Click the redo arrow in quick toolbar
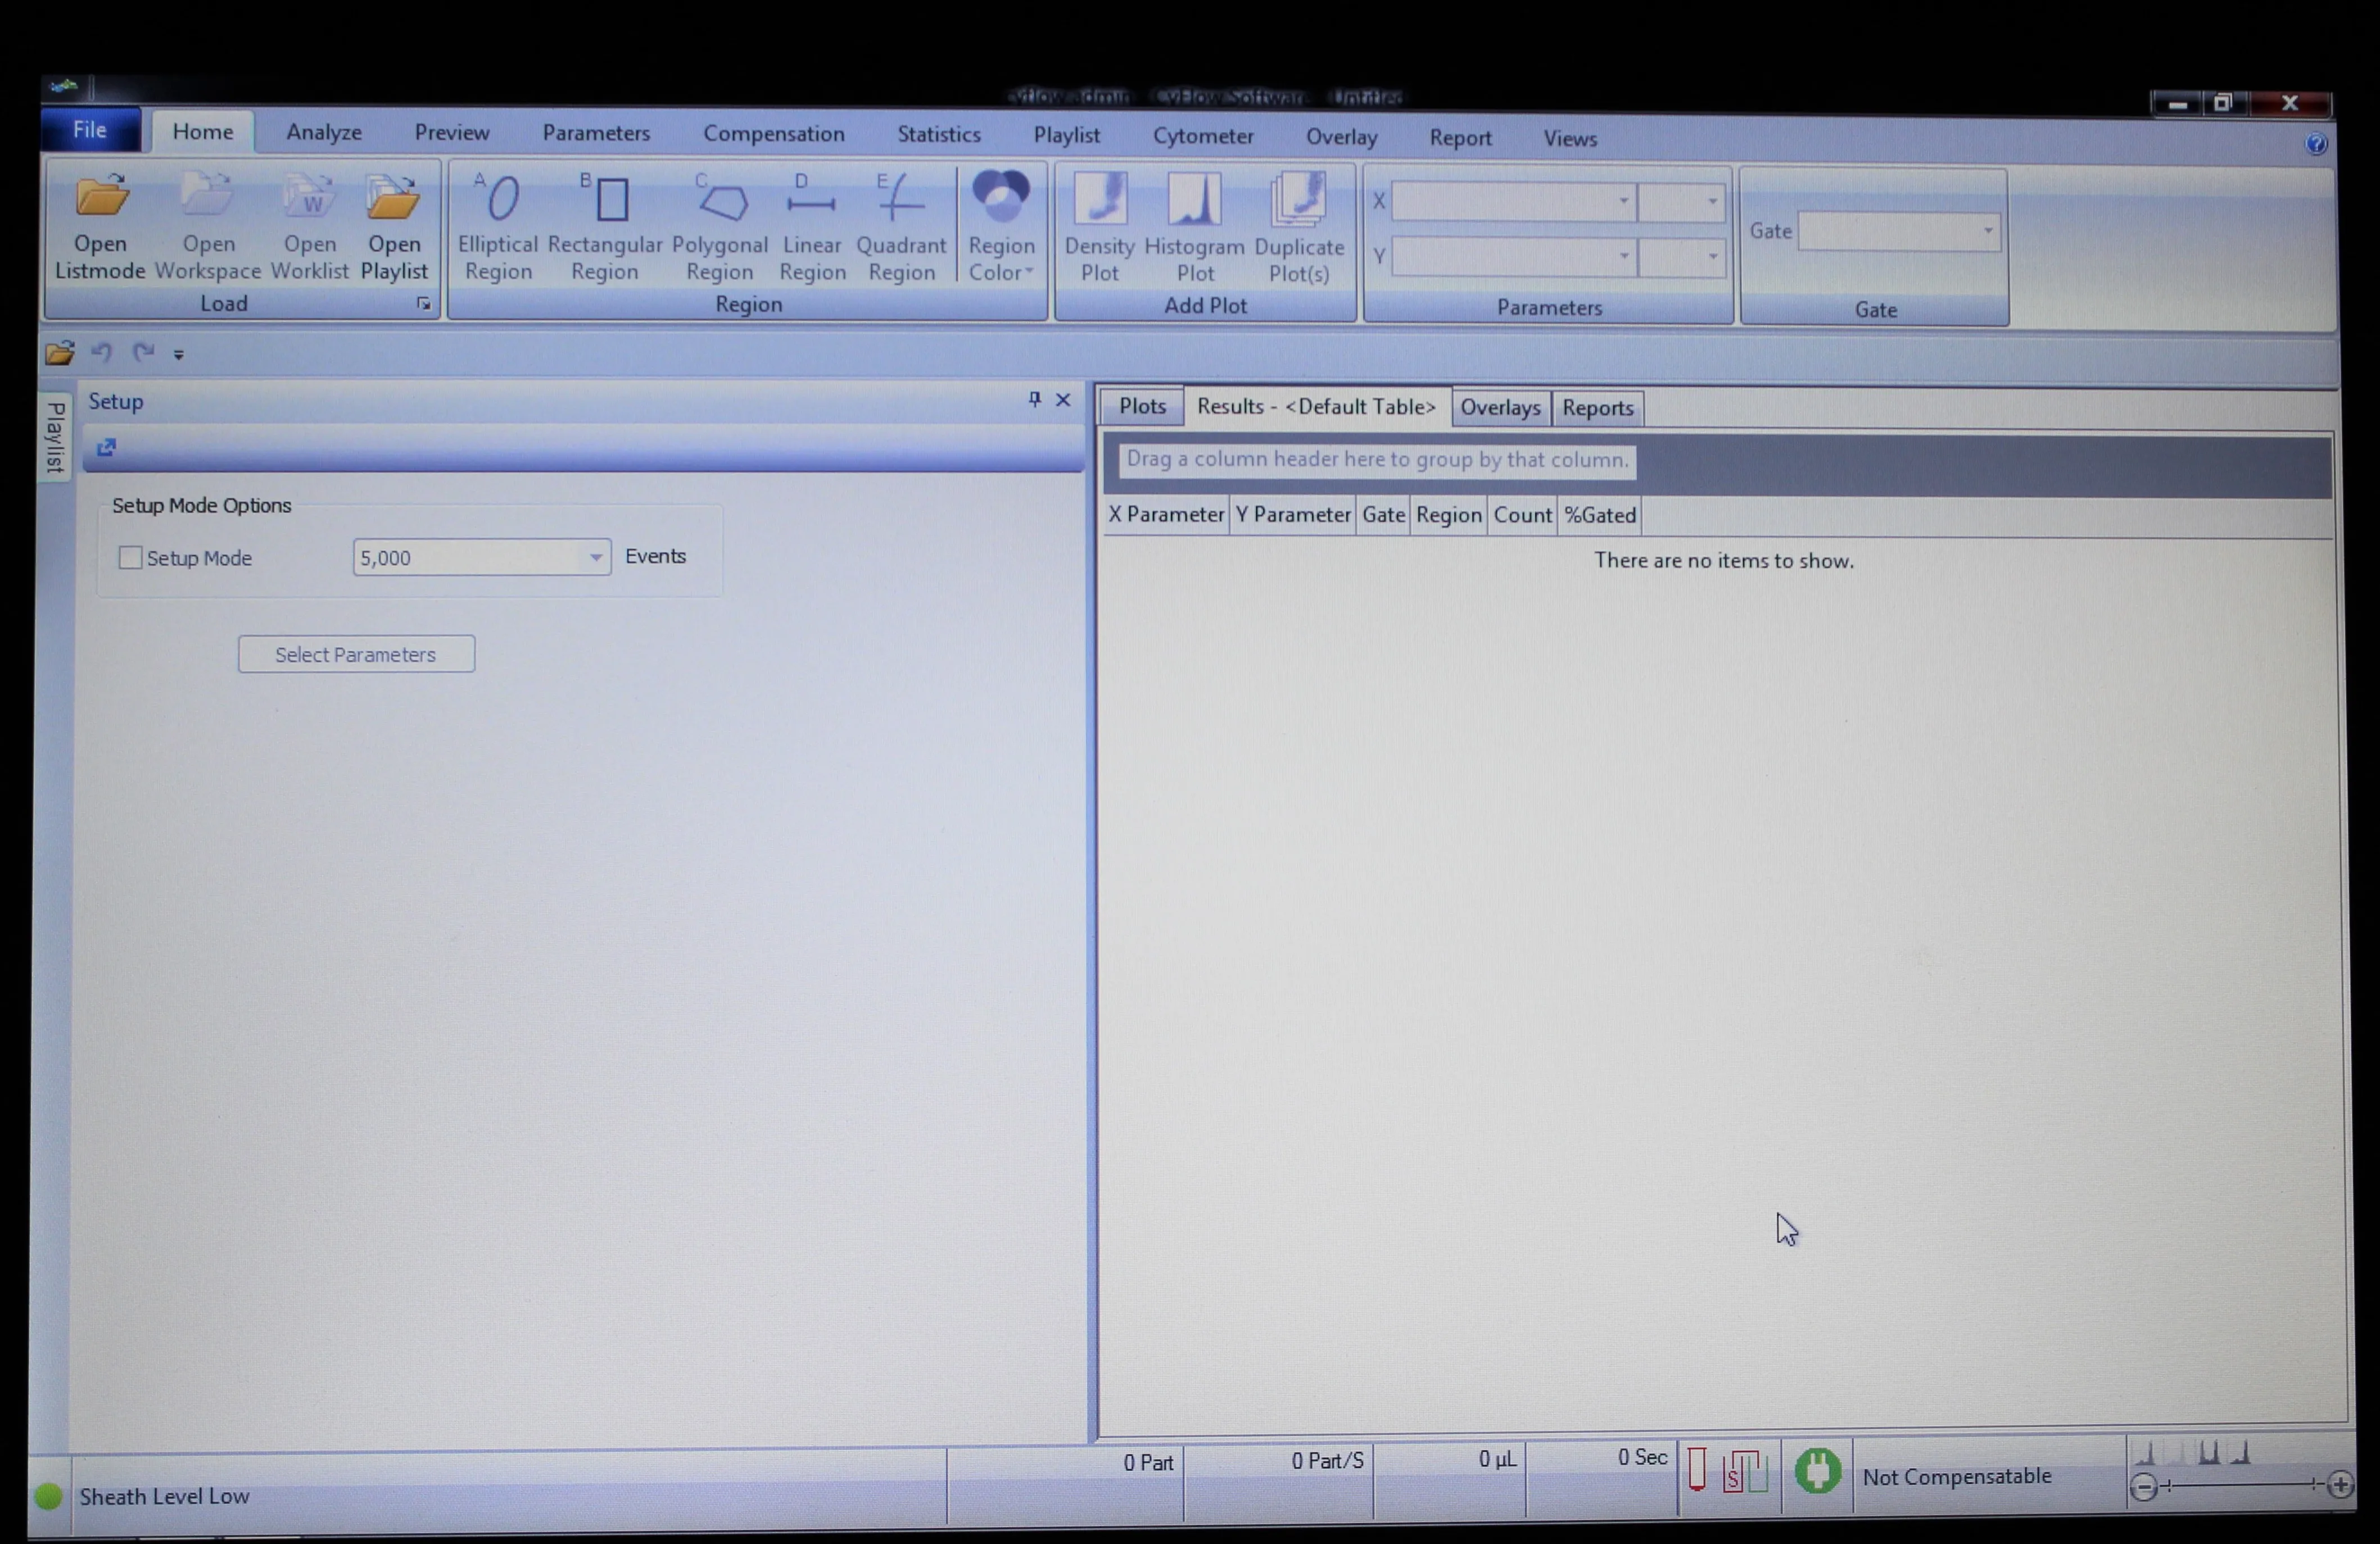Image resolution: width=2380 pixels, height=1544 pixels. (143, 352)
